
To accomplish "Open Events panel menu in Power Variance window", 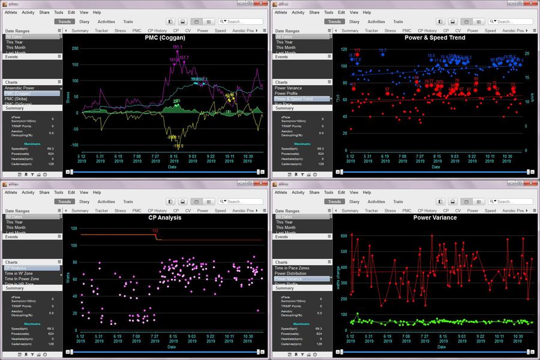I will [x=329, y=236].
